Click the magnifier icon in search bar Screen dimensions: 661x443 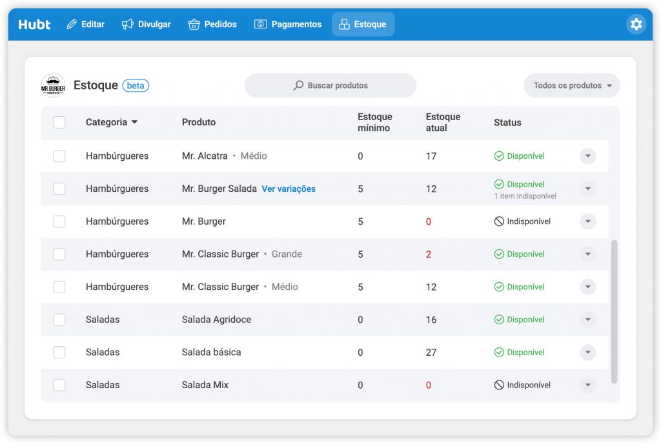tap(298, 85)
